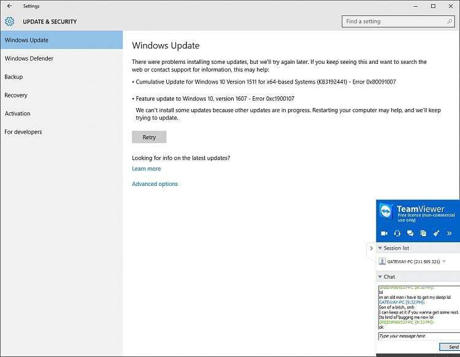
Task: Maximize the Settings window
Action: click(433, 6)
